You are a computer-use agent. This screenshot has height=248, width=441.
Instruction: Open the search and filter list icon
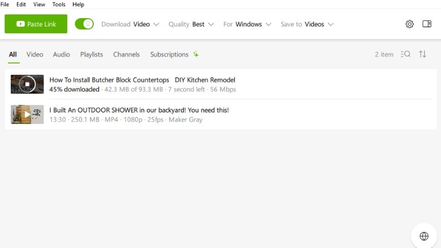405,54
